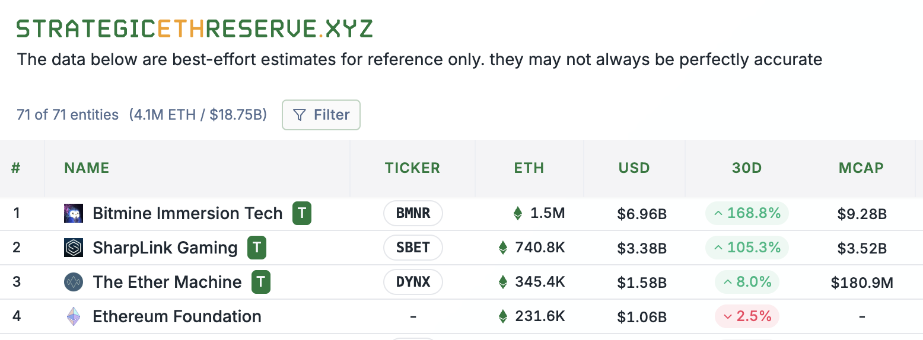Click the T badge next to SharpLink Gaming
This screenshot has height=340, width=923.
coord(257,248)
